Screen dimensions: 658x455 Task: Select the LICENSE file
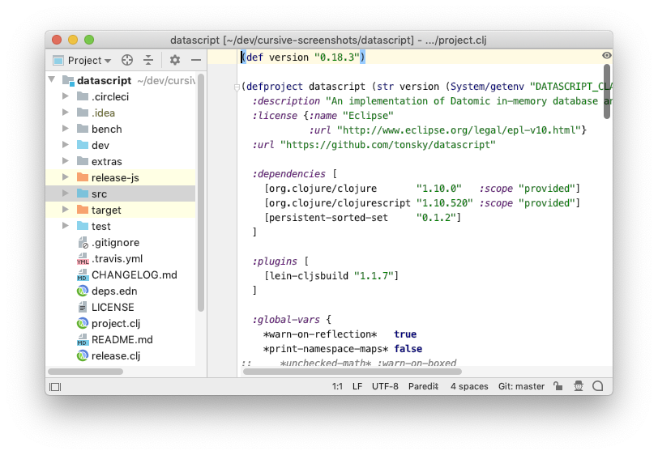(x=113, y=308)
